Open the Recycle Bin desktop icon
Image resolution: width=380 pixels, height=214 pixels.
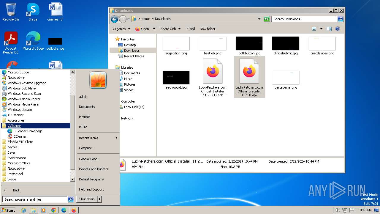click(11, 12)
